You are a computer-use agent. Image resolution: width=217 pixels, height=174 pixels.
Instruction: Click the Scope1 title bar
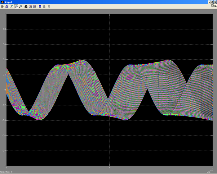pyautogui.click(x=93, y=2)
